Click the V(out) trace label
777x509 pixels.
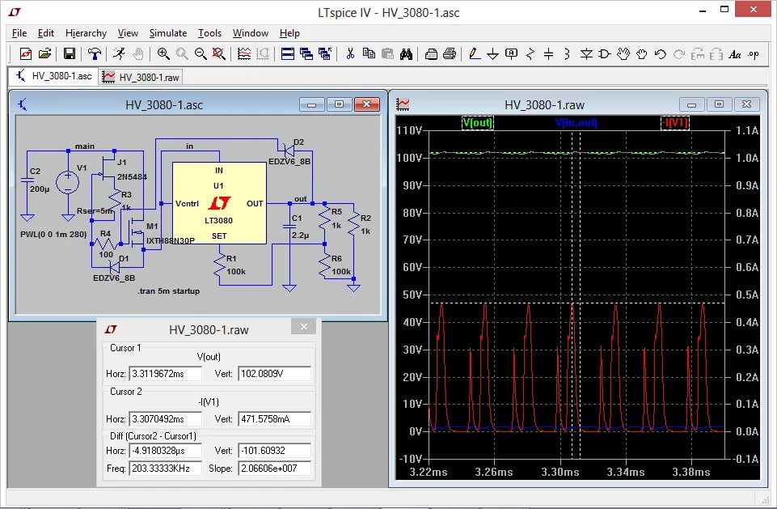coord(477,122)
